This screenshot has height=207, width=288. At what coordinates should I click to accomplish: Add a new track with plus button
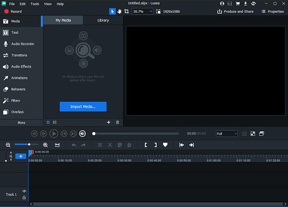point(21,156)
